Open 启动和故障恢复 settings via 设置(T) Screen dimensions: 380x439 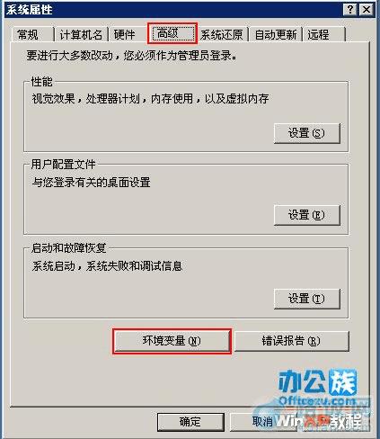[x=307, y=299]
